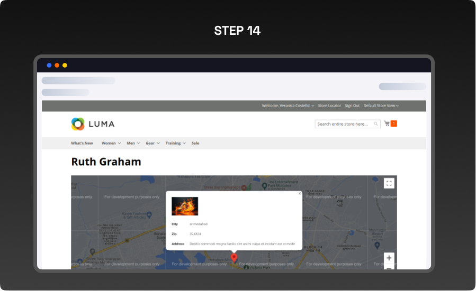Click the fire image thumbnail in popup
476x291 pixels.
coord(185,206)
